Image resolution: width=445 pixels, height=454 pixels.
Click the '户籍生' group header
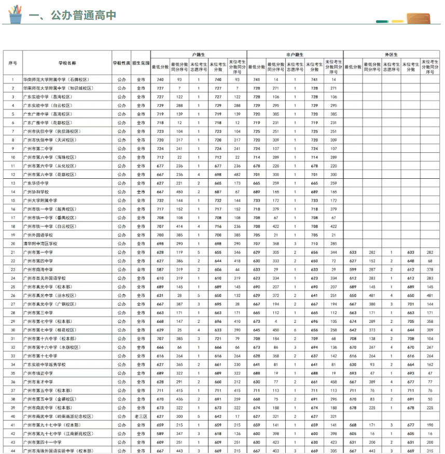(x=198, y=54)
